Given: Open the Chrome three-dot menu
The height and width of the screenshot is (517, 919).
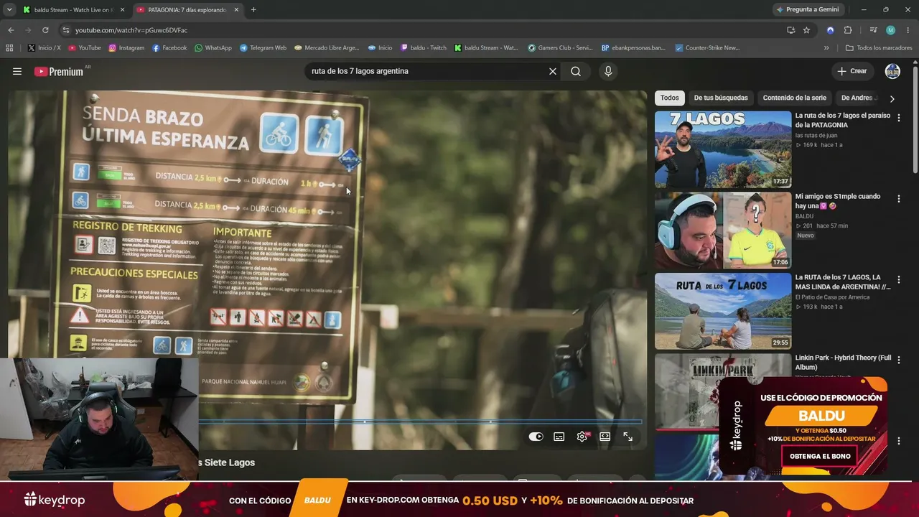Looking at the screenshot, I should (x=908, y=30).
